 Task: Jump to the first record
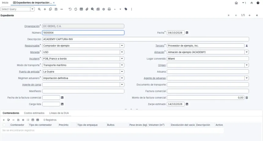pyautogui.click(x=229, y=15)
